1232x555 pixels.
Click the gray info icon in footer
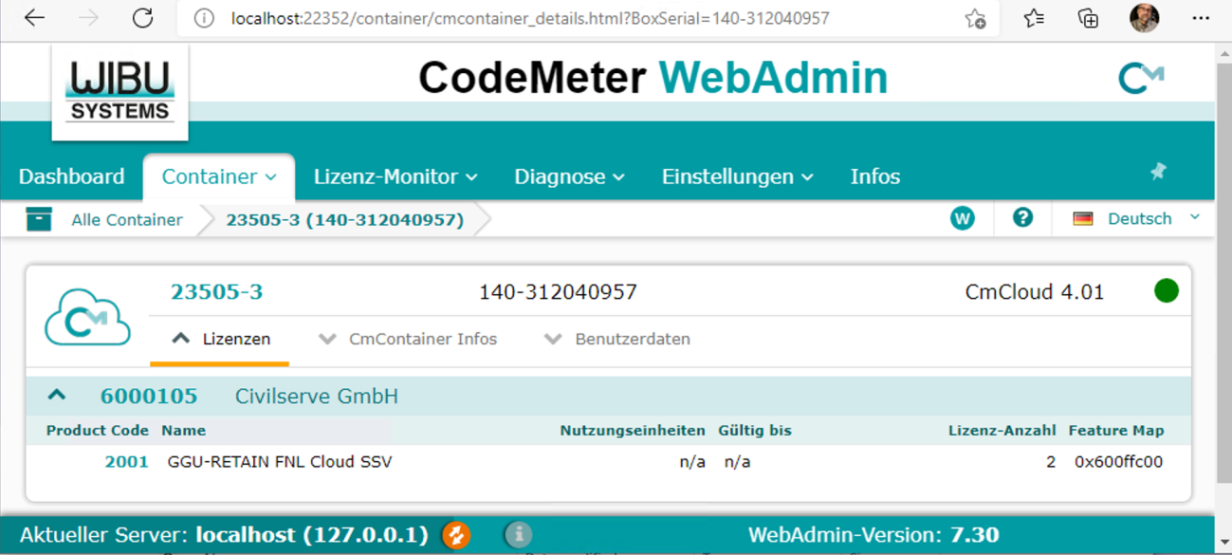[x=518, y=535]
